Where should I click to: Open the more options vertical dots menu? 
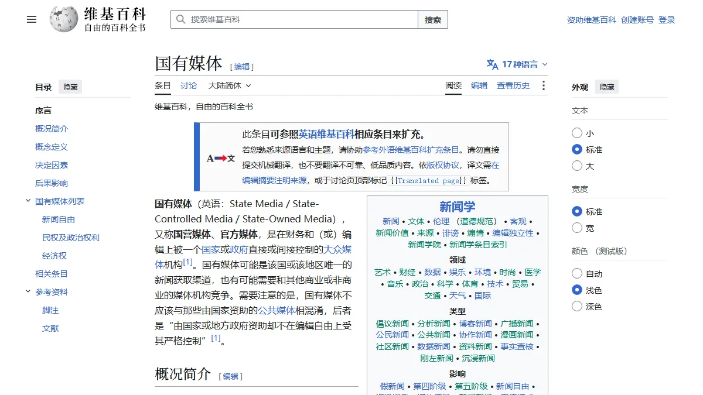pyautogui.click(x=544, y=85)
